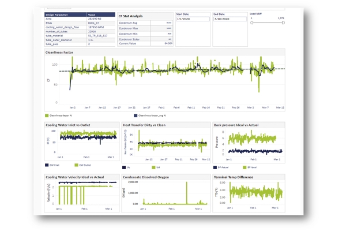The image size is (346, 231).
Task: Click the tube_outer_diameter row
Action: 80,40
